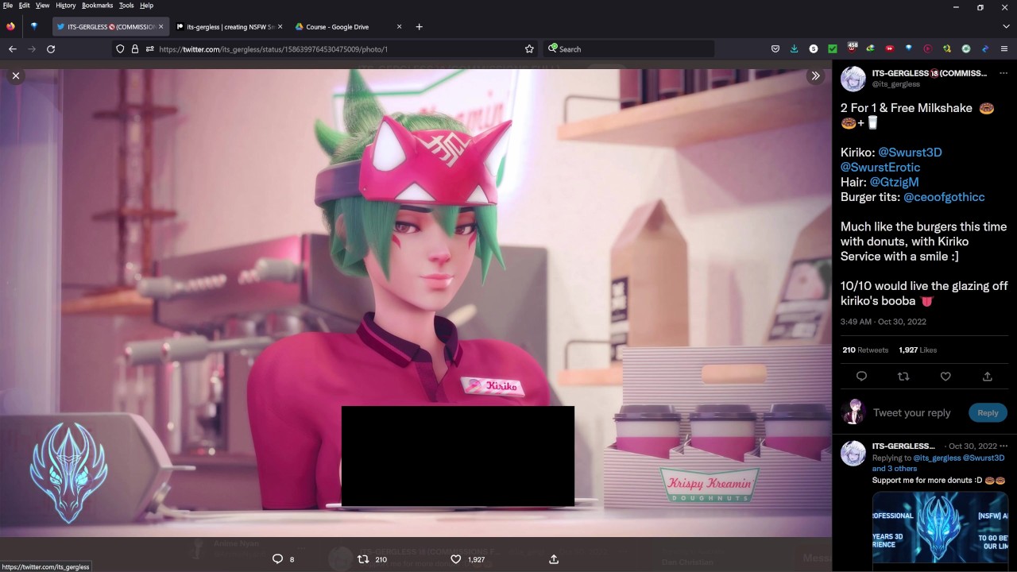
Task: Click the share icon in sidebar
Action: 988,377
